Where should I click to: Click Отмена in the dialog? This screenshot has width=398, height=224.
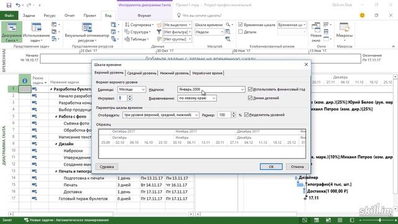tap(297, 167)
